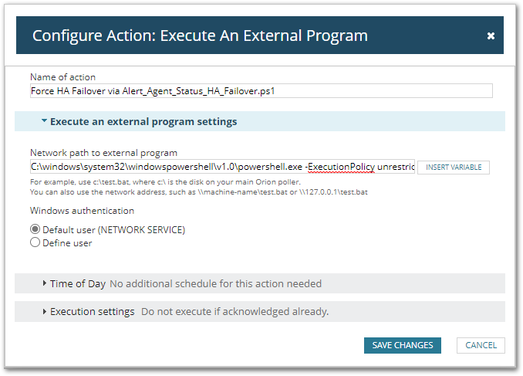Select the Default user radio button

tap(35, 229)
